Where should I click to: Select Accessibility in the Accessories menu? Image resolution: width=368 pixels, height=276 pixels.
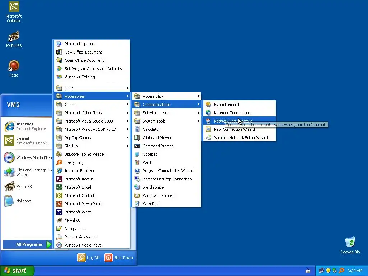167,96
